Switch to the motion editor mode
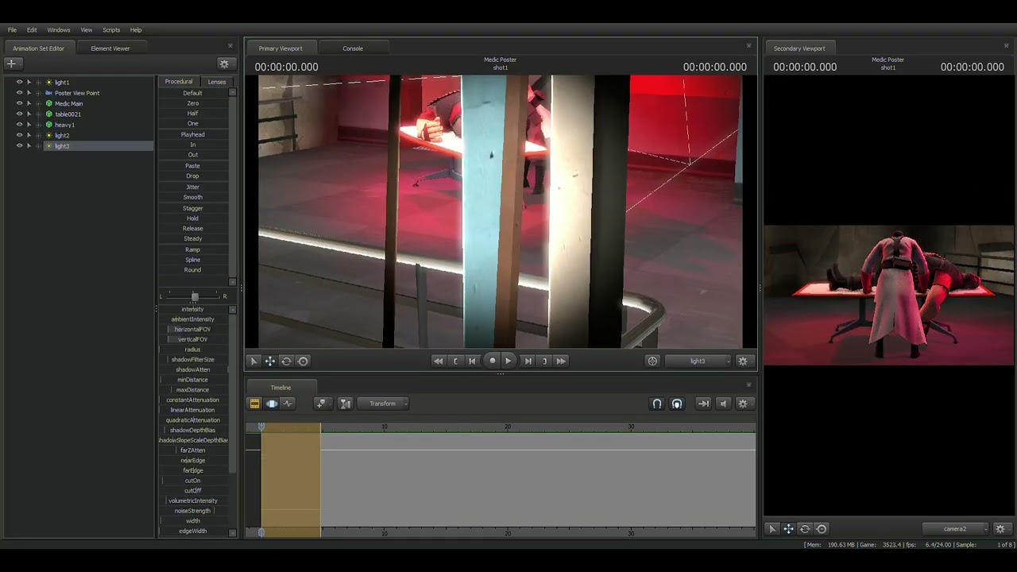Screen dimensions: 1017x572 tap(272, 404)
